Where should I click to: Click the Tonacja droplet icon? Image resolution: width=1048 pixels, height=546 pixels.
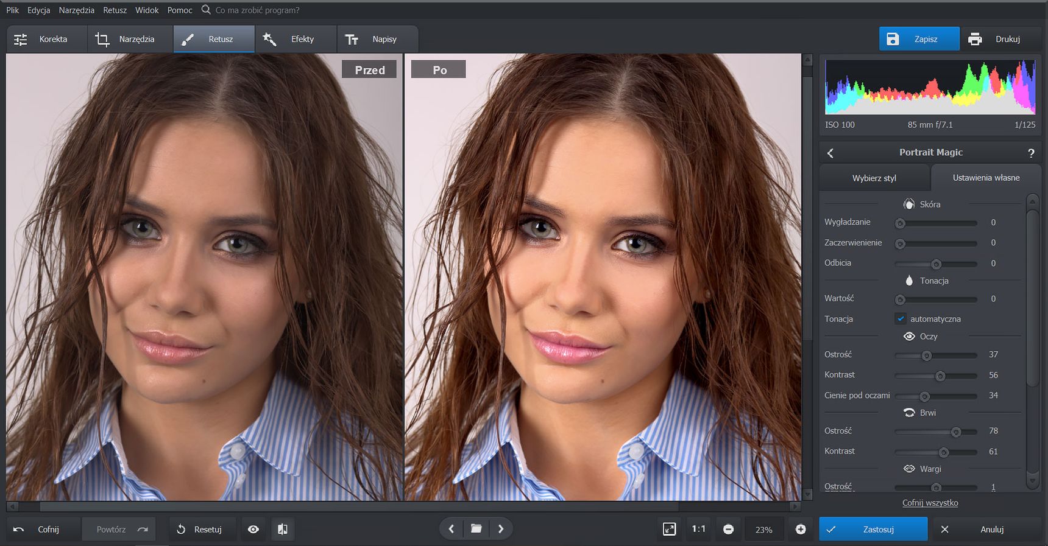[909, 280]
